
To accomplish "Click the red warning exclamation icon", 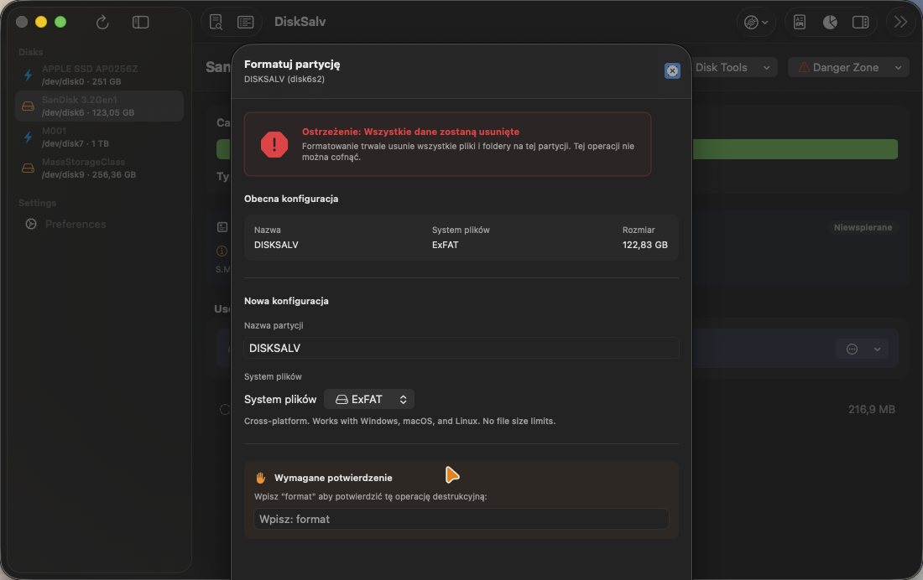I will pos(274,144).
